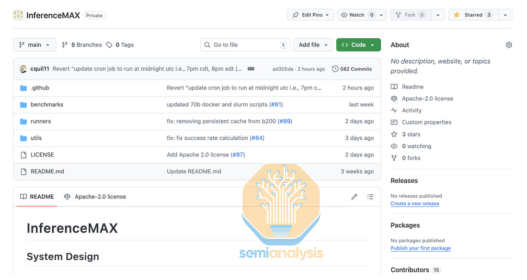Click the 'System Design' README heading

tap(63, 257)
